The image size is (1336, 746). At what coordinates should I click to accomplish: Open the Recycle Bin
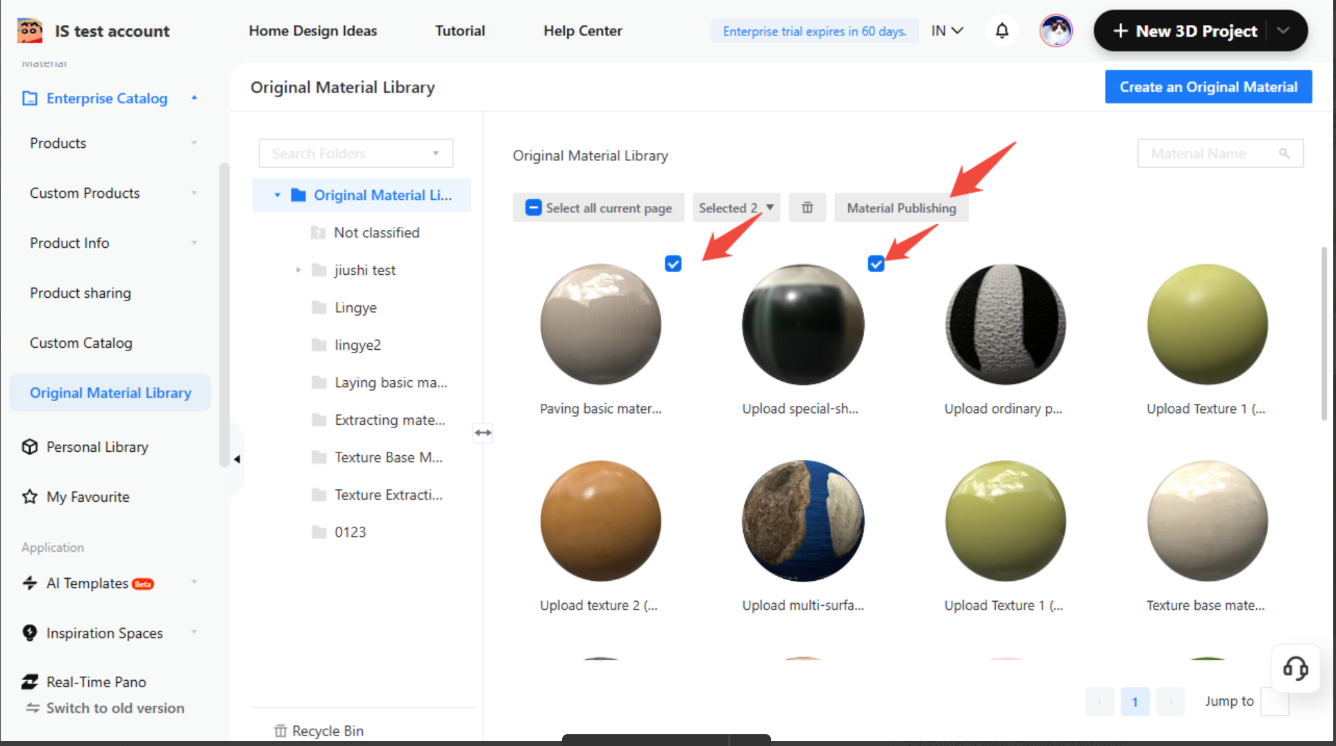[319, 730]
